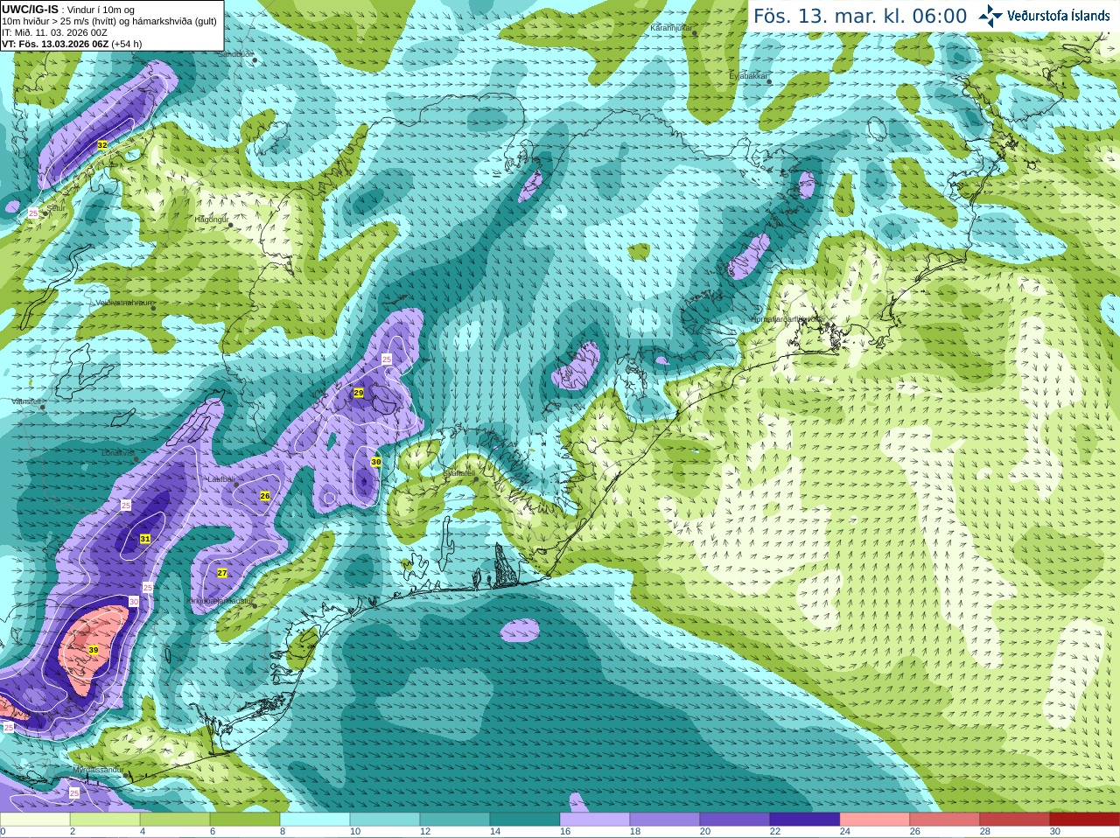Screen dimensions: 1120x838
Task: Click the Eyjabakkar station label
Action: (x=748, y=76)
